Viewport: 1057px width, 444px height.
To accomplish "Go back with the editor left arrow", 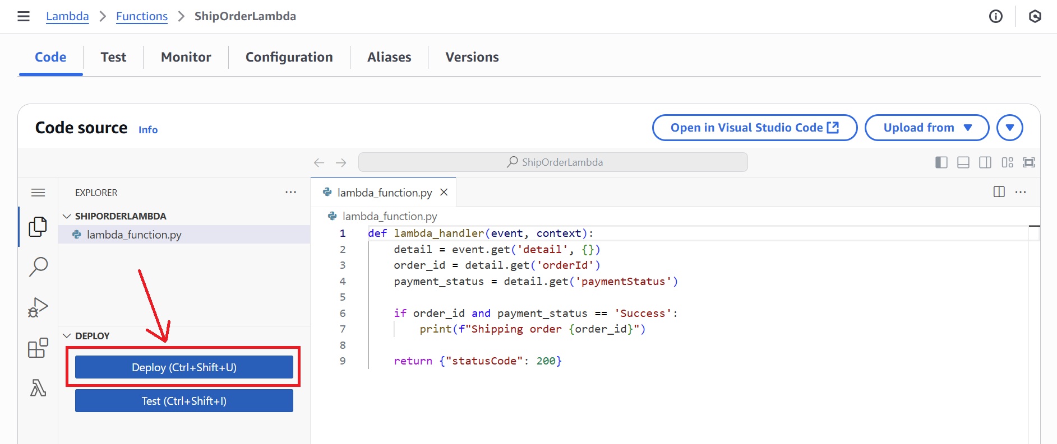I will pos(319,162).
